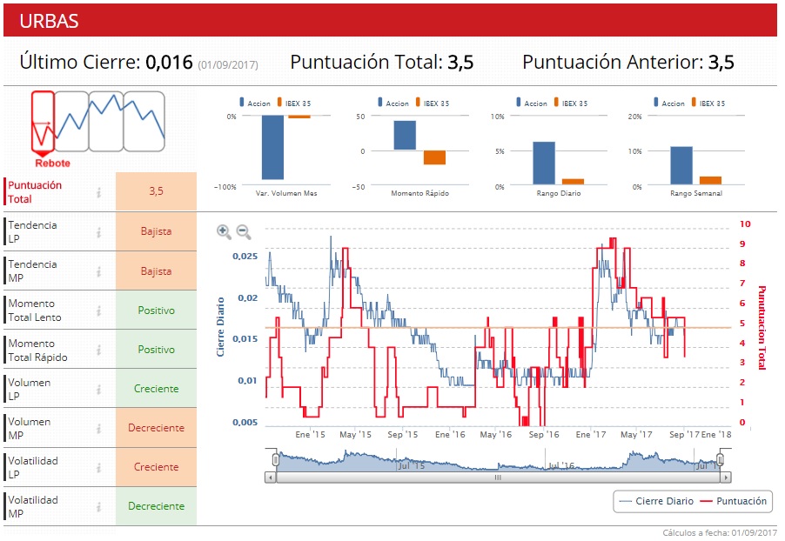Click the right range handle of navigator

(x=720, y=459)
